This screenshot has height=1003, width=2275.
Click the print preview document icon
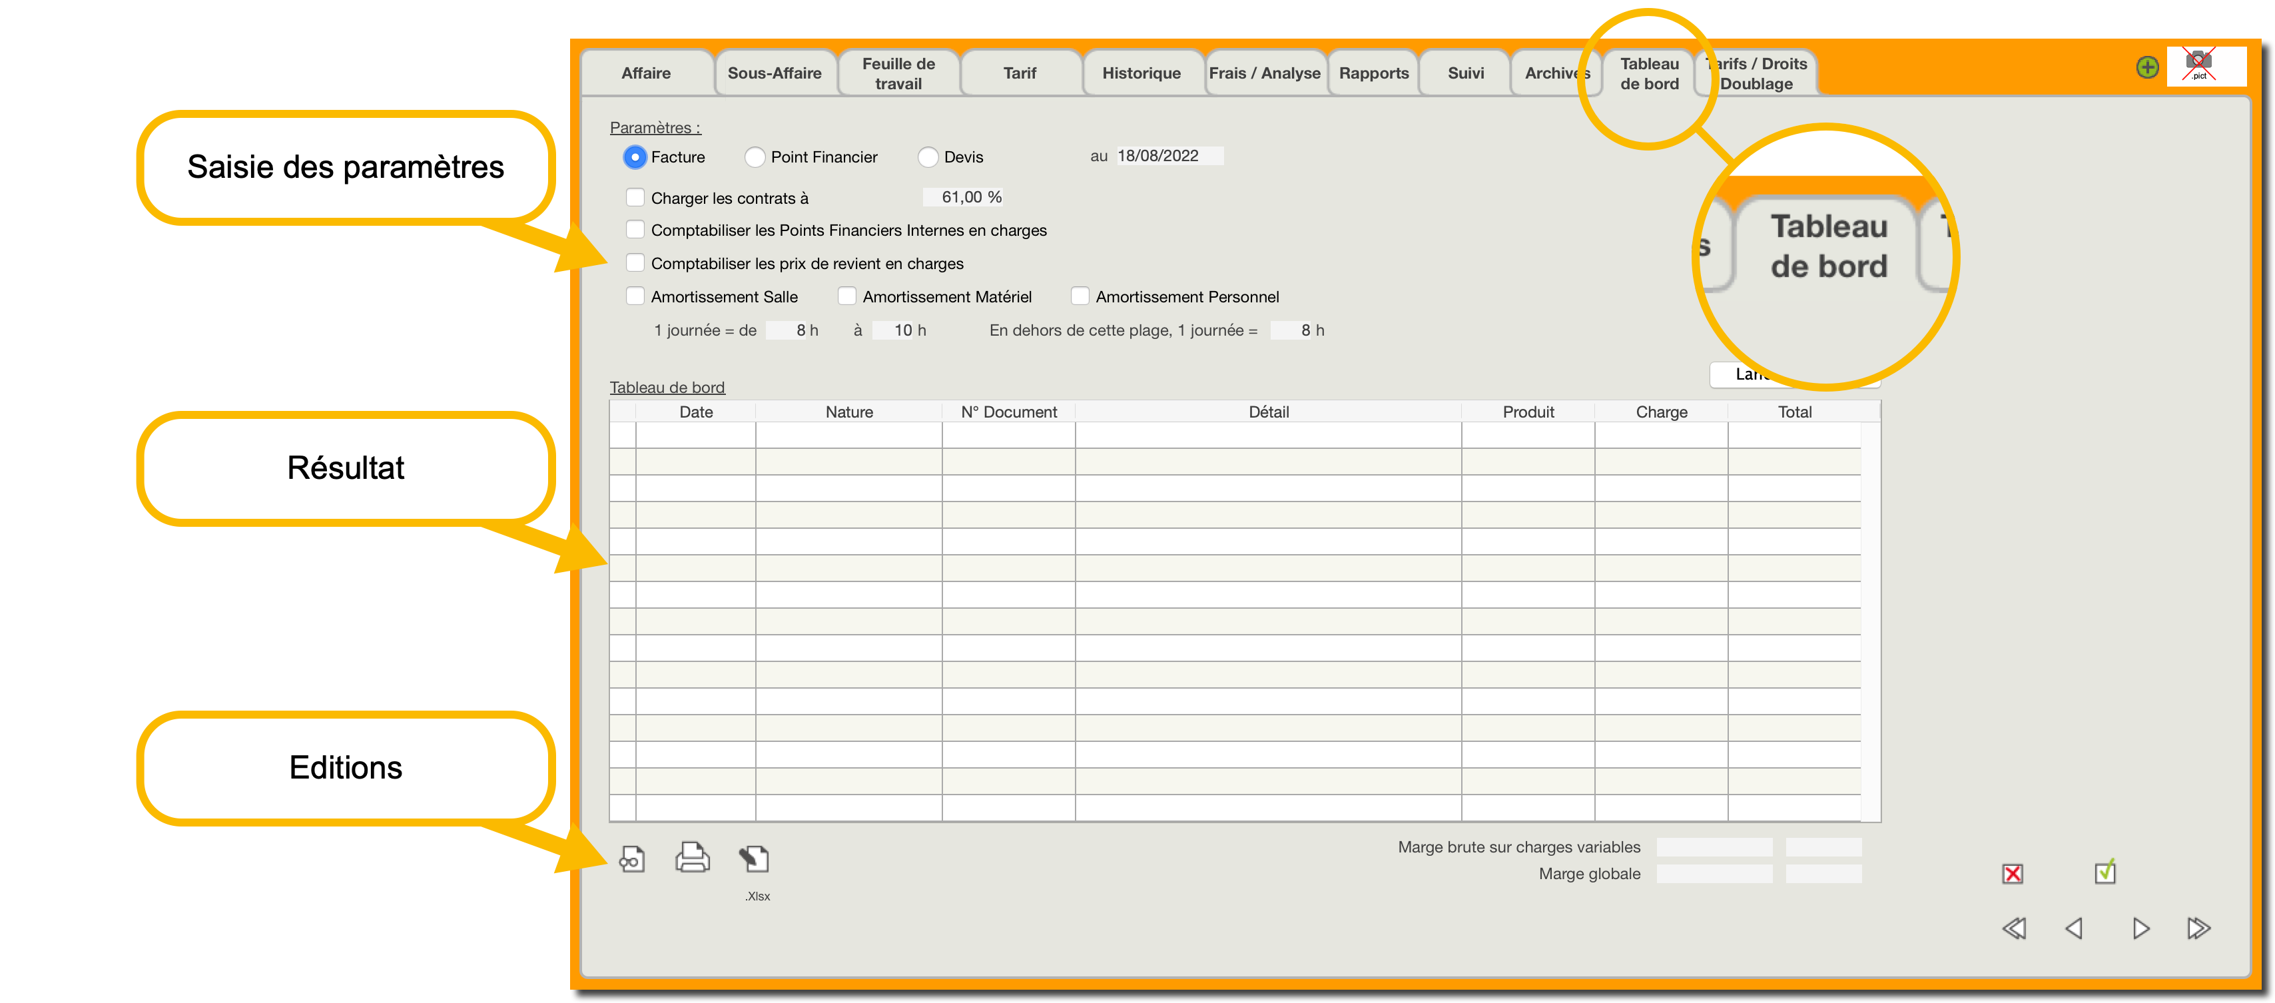631,858
